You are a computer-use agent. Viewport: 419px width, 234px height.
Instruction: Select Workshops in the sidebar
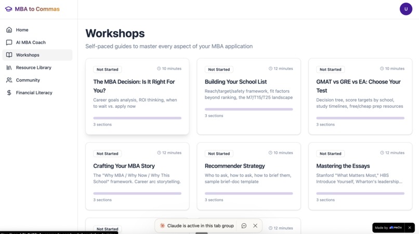tap(37, 54)
